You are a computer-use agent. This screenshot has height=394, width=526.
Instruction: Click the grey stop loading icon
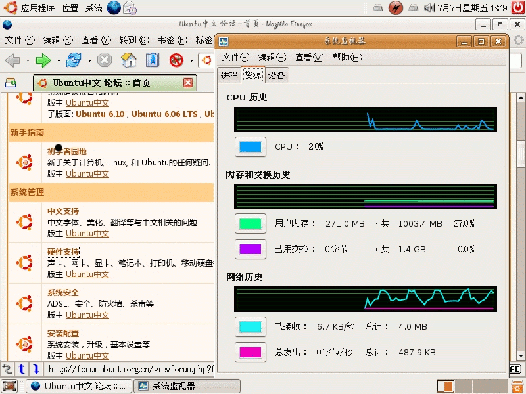tap(105, 60)
